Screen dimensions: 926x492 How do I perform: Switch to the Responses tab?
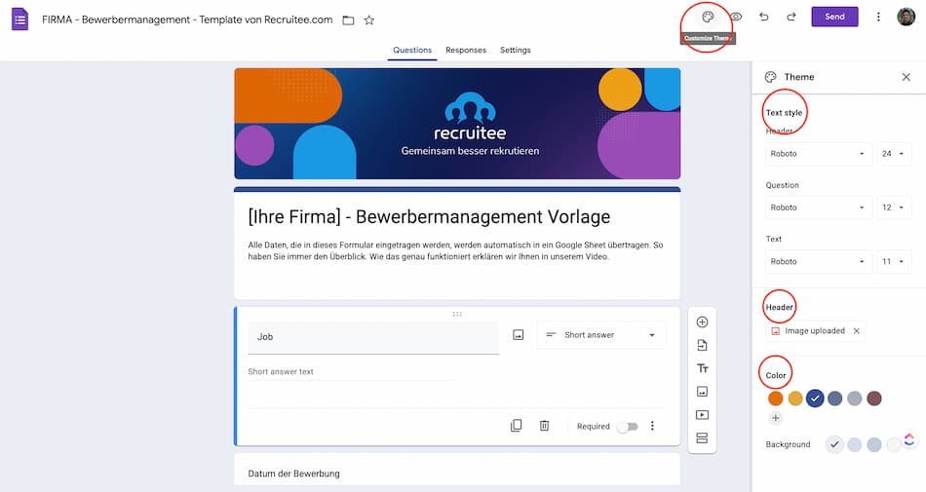pos(466,50)
